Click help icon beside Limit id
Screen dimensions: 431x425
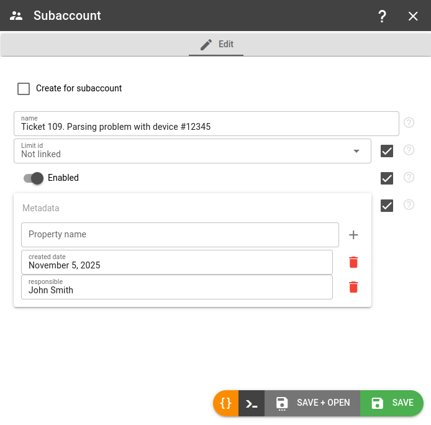[409, 150]
